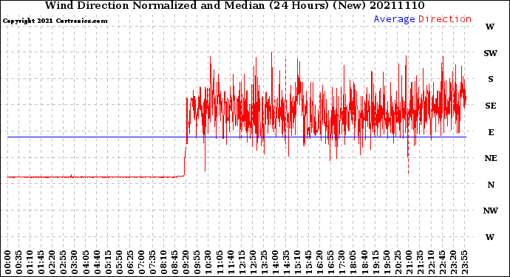Select the 00:00 time label
This screenshot has width=510, height=277.
click(x=8, y=262)
